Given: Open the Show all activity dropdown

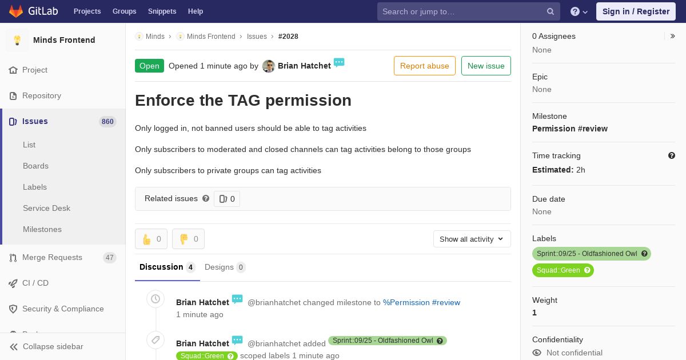Looking at the screenshot, I should [472, 239].
